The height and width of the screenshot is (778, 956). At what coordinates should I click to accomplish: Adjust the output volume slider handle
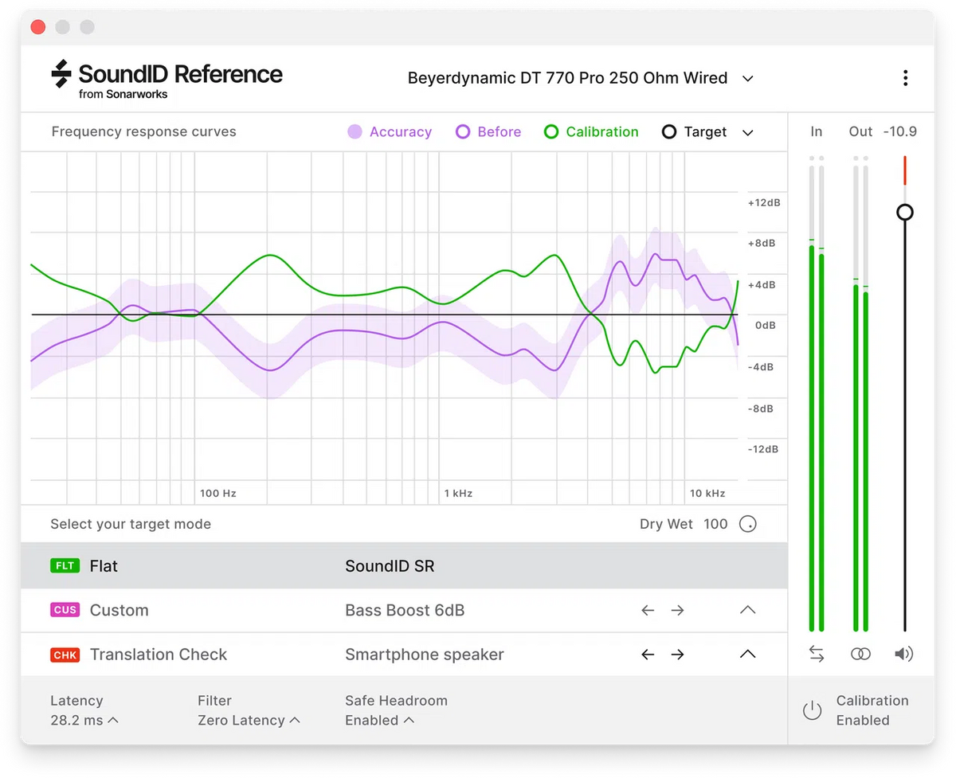coord(904,213)
